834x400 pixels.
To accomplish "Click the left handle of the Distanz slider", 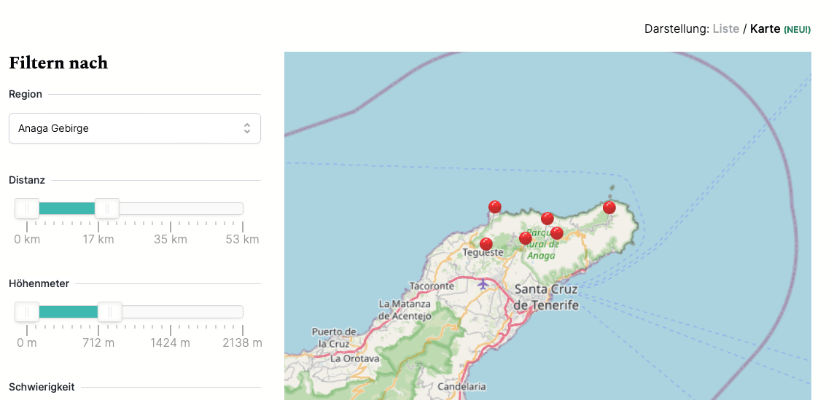I will 27,208.
